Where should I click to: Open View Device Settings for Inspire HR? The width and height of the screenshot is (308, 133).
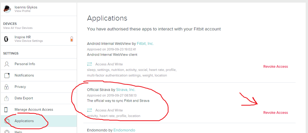(x=29, y=41)
